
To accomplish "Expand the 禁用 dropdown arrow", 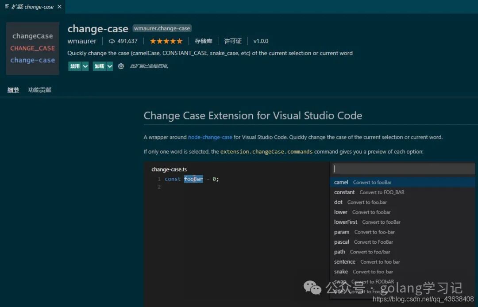I will pos(85,66).
